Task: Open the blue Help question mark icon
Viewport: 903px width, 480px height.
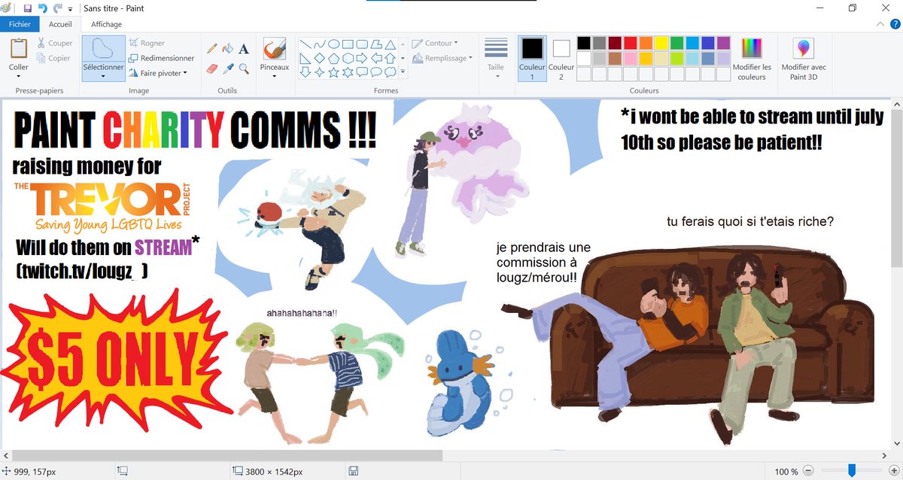Action: 894,24
